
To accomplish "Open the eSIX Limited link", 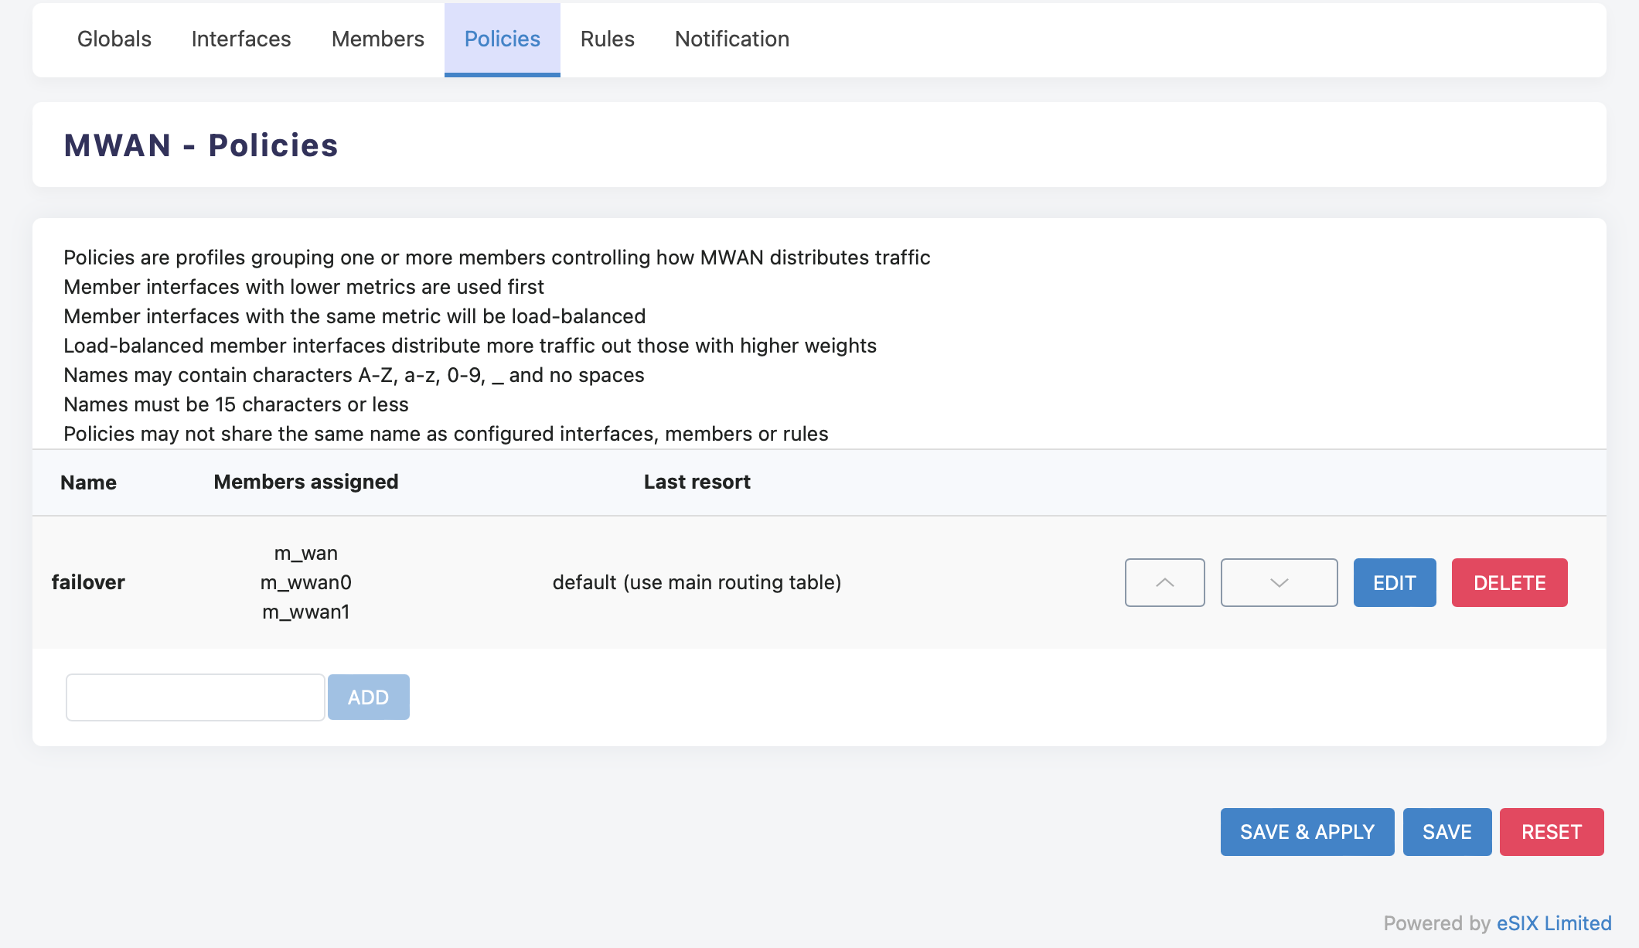I will pyautogui.click(x=1554, y=922).
